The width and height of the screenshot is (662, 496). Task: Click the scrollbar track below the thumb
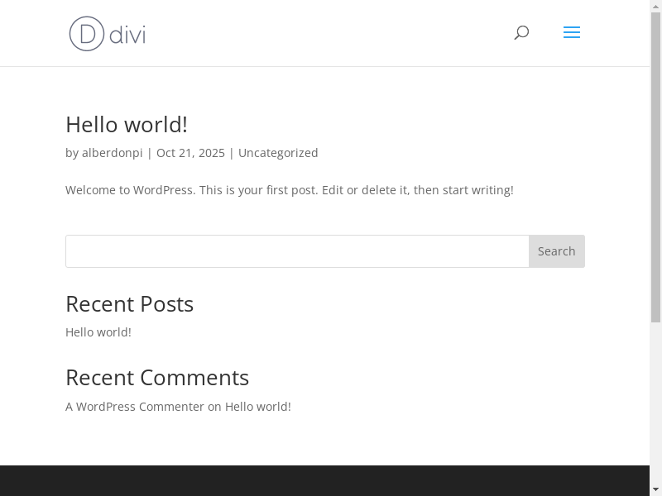[x=655, y=397]
